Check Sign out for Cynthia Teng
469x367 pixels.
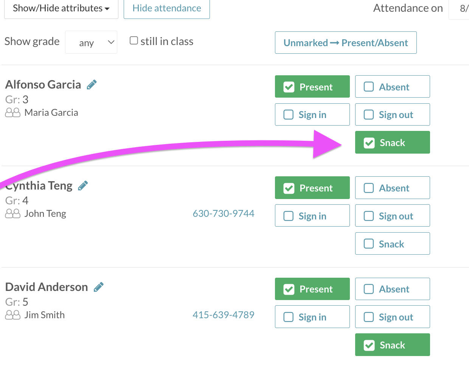pos(392,216)
